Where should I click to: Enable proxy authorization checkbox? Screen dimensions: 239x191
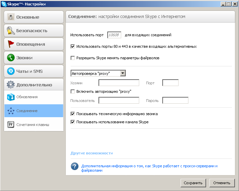click(73, 91)
